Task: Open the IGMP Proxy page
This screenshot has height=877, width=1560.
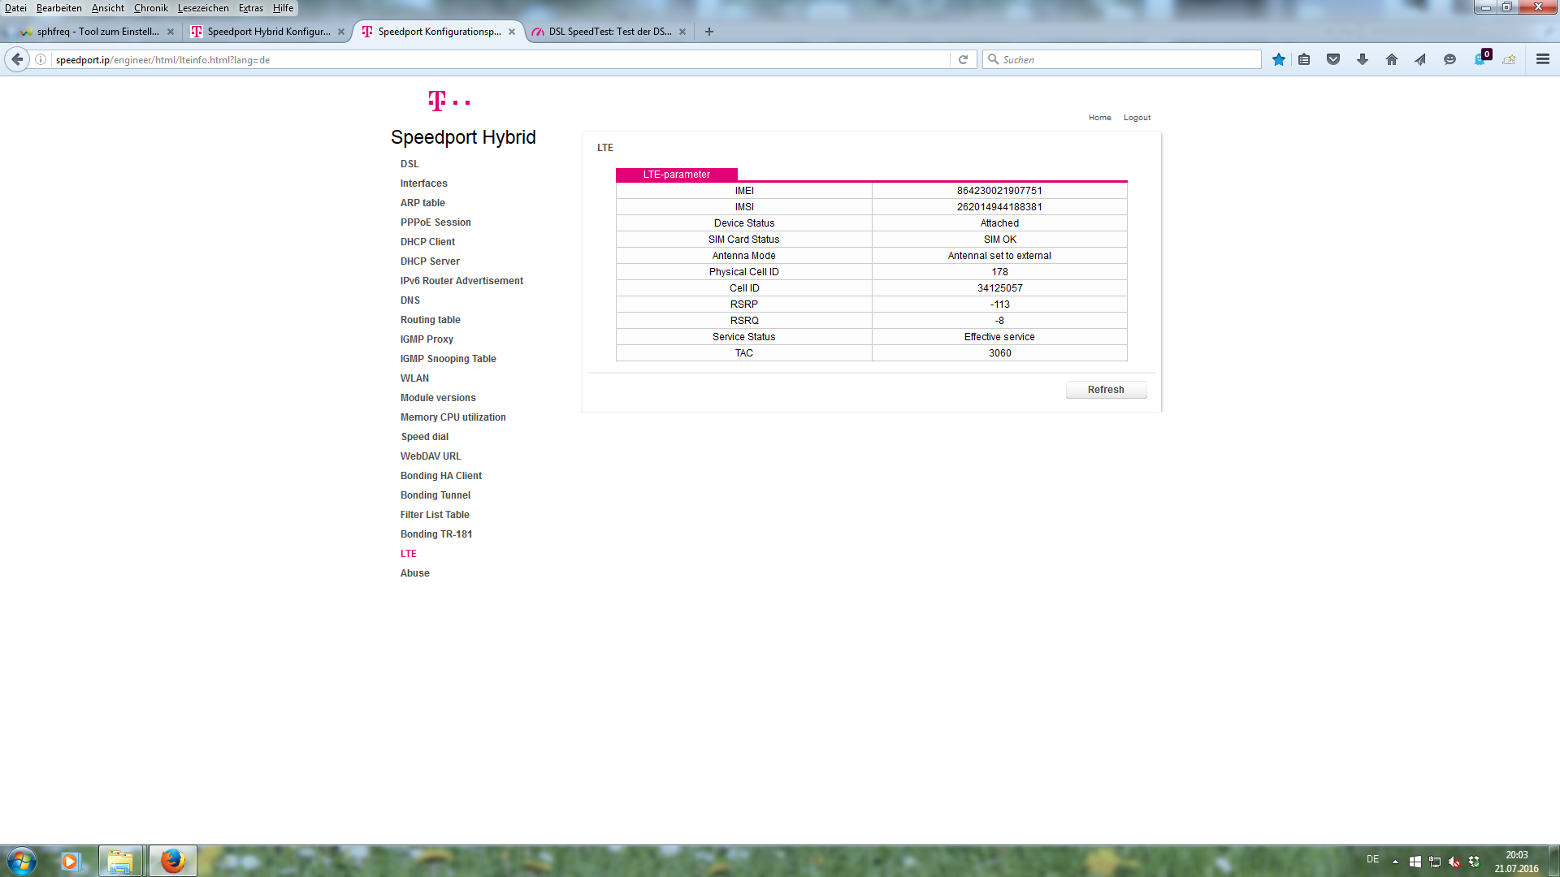Action: 427,339
